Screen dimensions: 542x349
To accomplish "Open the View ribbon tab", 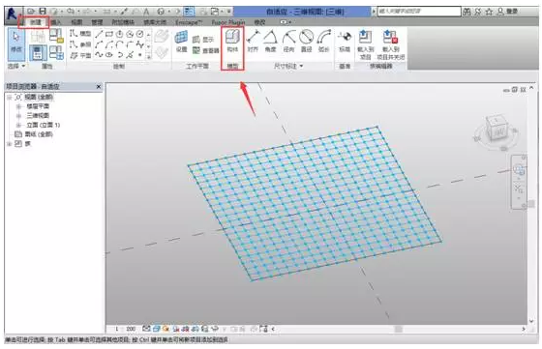I will point(76,22).
